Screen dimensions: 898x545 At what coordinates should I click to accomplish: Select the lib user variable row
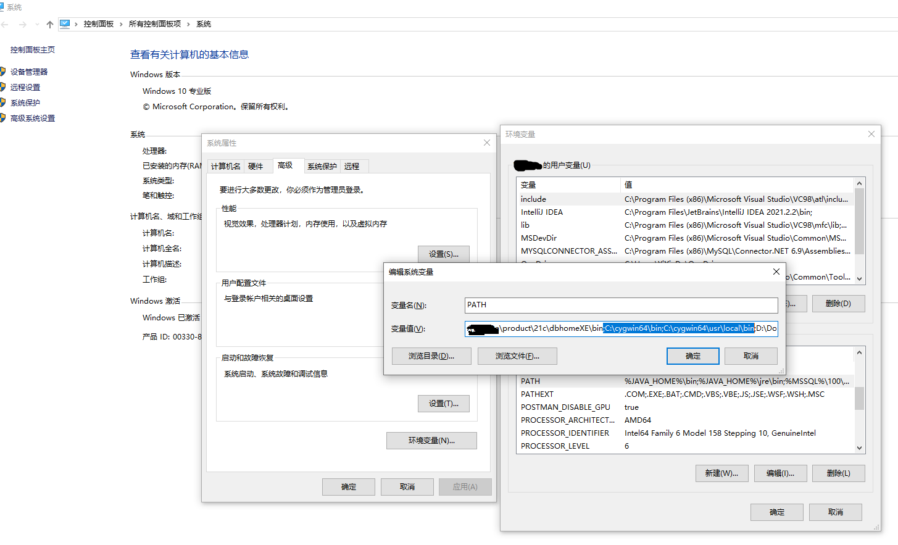click(x=685, y=225)
